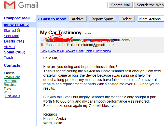Click the Reply to all link
The width and height of the screenshot is (164, 126).
pos(56,51)
